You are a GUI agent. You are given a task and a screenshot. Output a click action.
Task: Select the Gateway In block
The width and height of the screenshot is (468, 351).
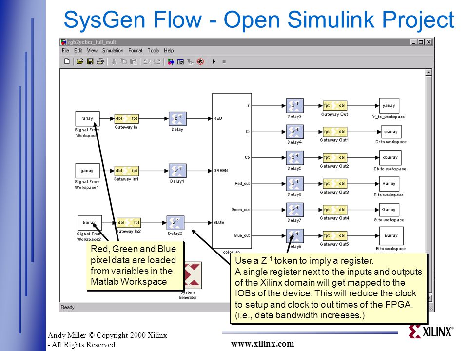tap(127, 118)
